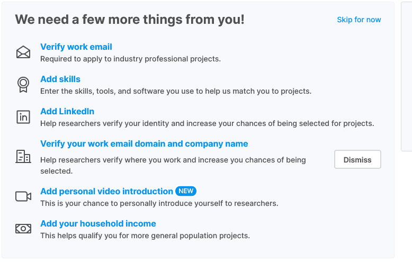The width and height of the screenshot is (412, 262).
Task: Click Skip for now
Action: pyautogui.click(x=359, y=20)
